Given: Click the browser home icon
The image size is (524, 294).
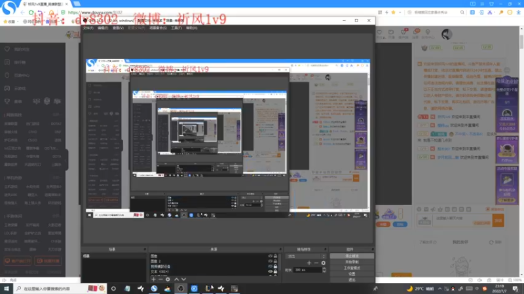Looking at the screenshot, I should coord(52,12).
